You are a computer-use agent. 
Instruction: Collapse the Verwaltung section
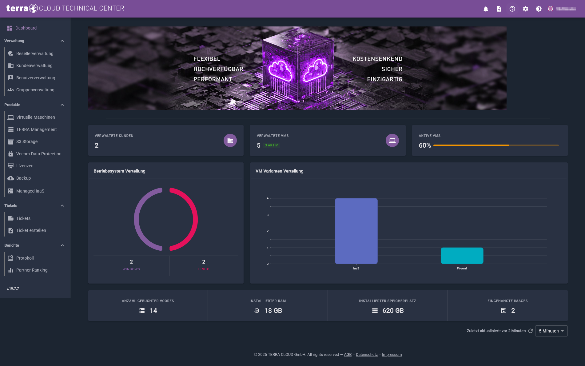pyautogui.click(x=62, y=41)
